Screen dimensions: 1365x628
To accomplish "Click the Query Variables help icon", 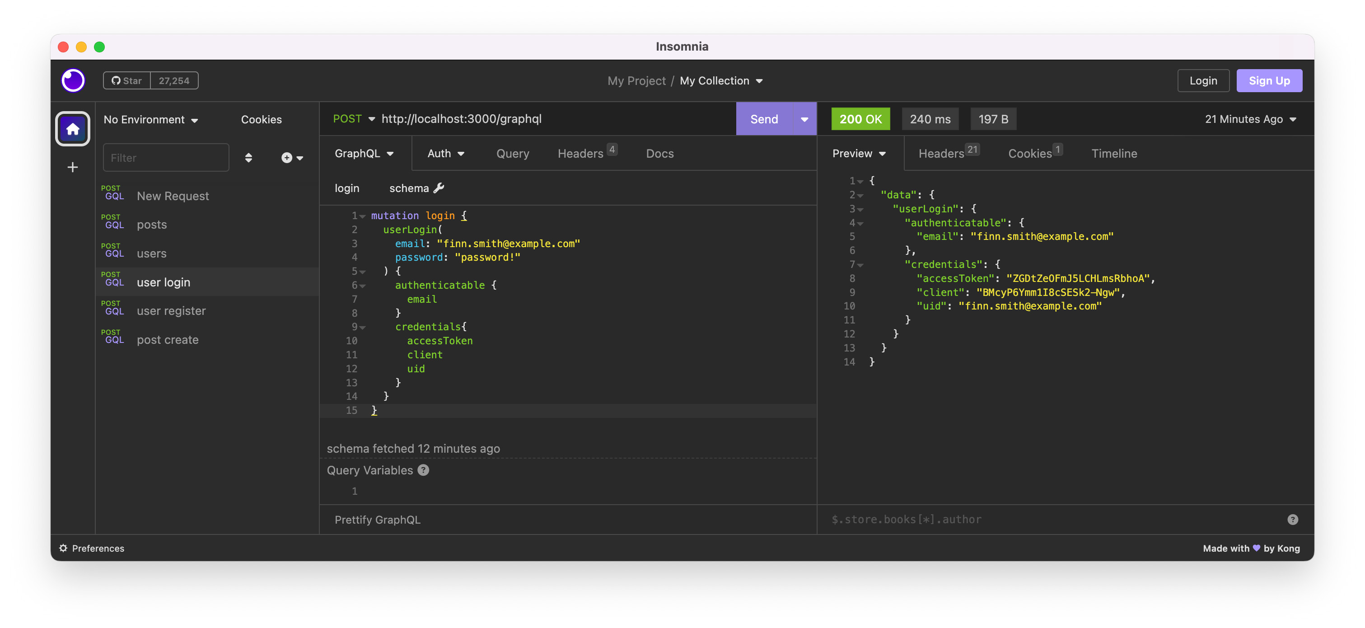I will pos(423,470).
